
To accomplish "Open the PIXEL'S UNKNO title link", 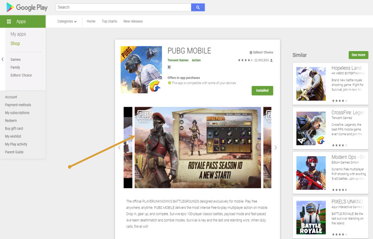I will pyautogui.click(x=347, y=202).
